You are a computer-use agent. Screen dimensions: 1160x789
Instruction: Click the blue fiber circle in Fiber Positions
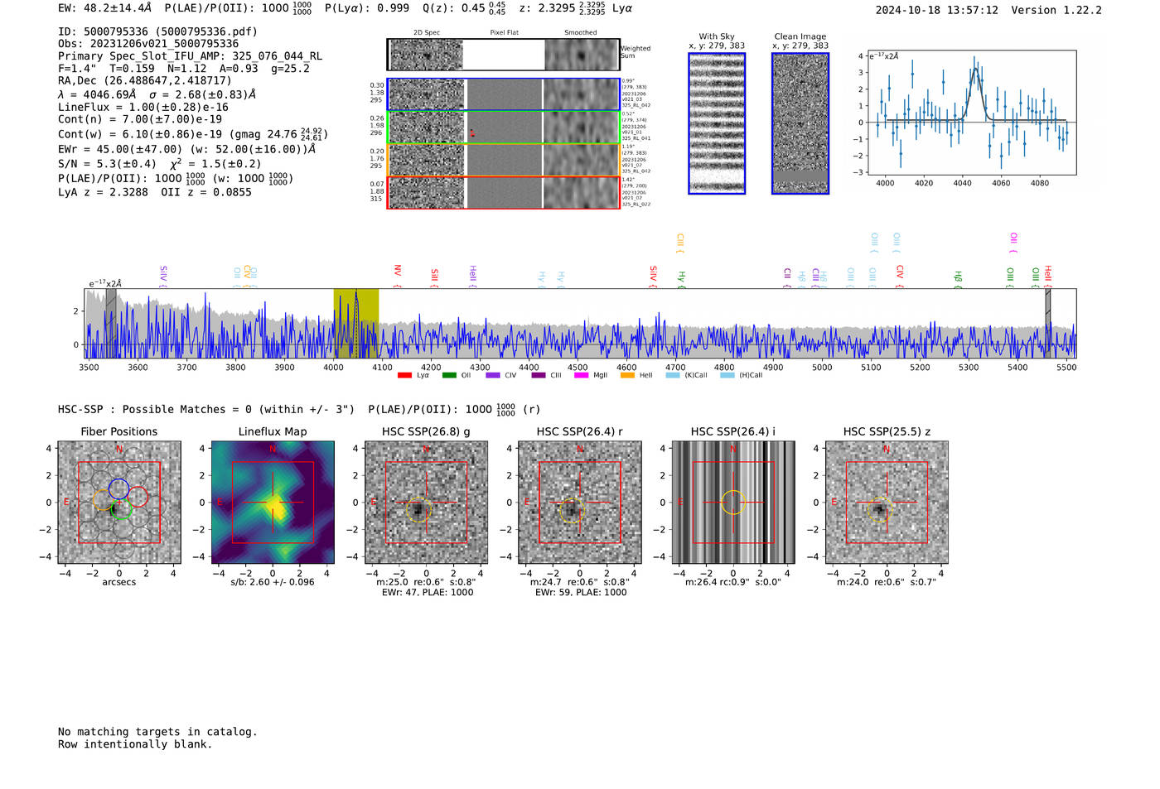click(119, 488)
